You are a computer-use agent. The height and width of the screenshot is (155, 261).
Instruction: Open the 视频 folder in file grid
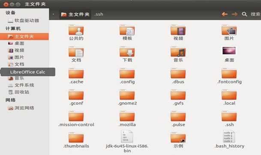click(178, 33)
